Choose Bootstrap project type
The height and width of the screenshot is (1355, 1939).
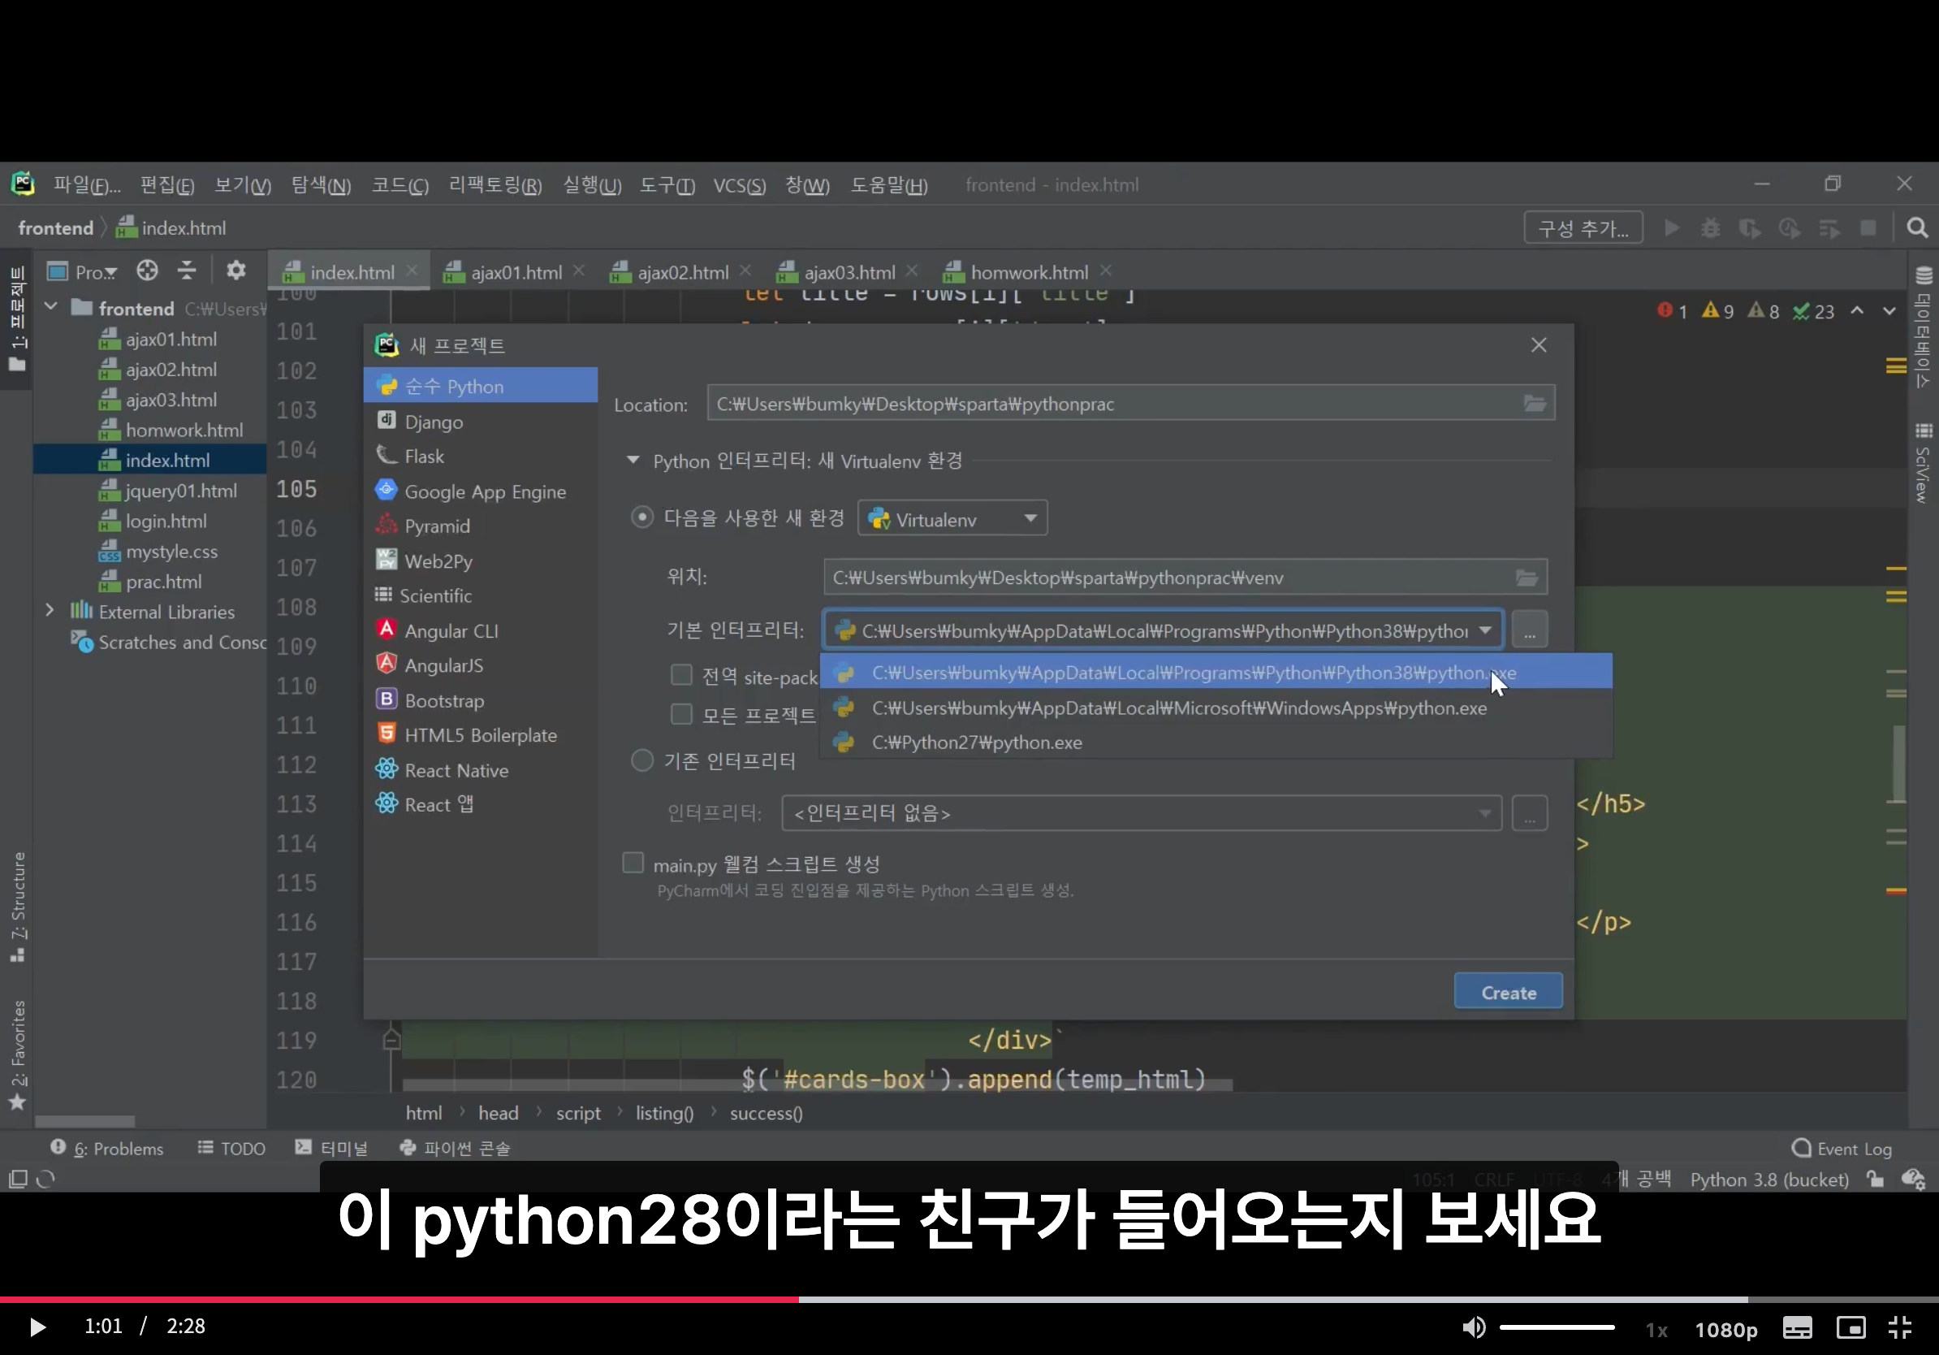click(x=480, y=700)
